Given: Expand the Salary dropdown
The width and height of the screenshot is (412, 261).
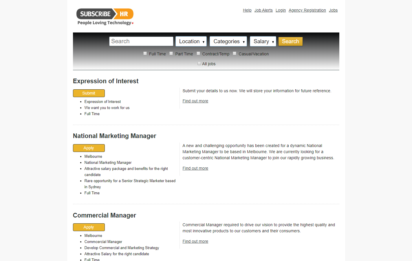Looking at the screenshot, I should pyautogui.click(x=263, y=41).
